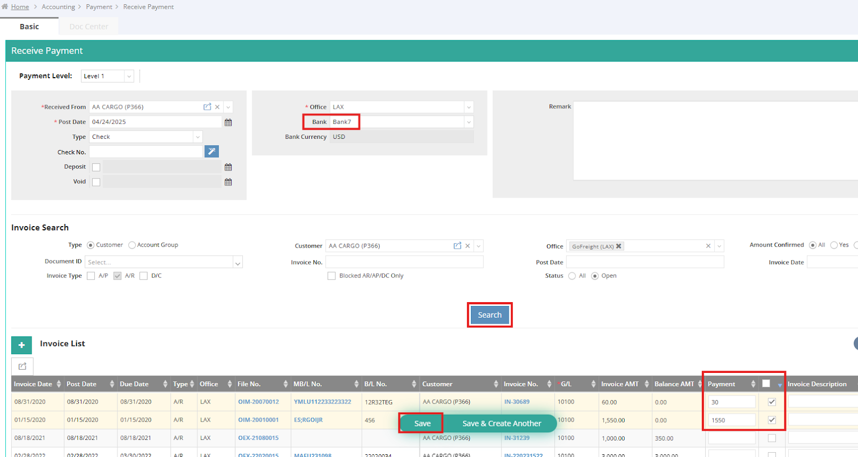Open Received From record in new window
Viewport: 858px width, 457px height.
tap(207, 107)
